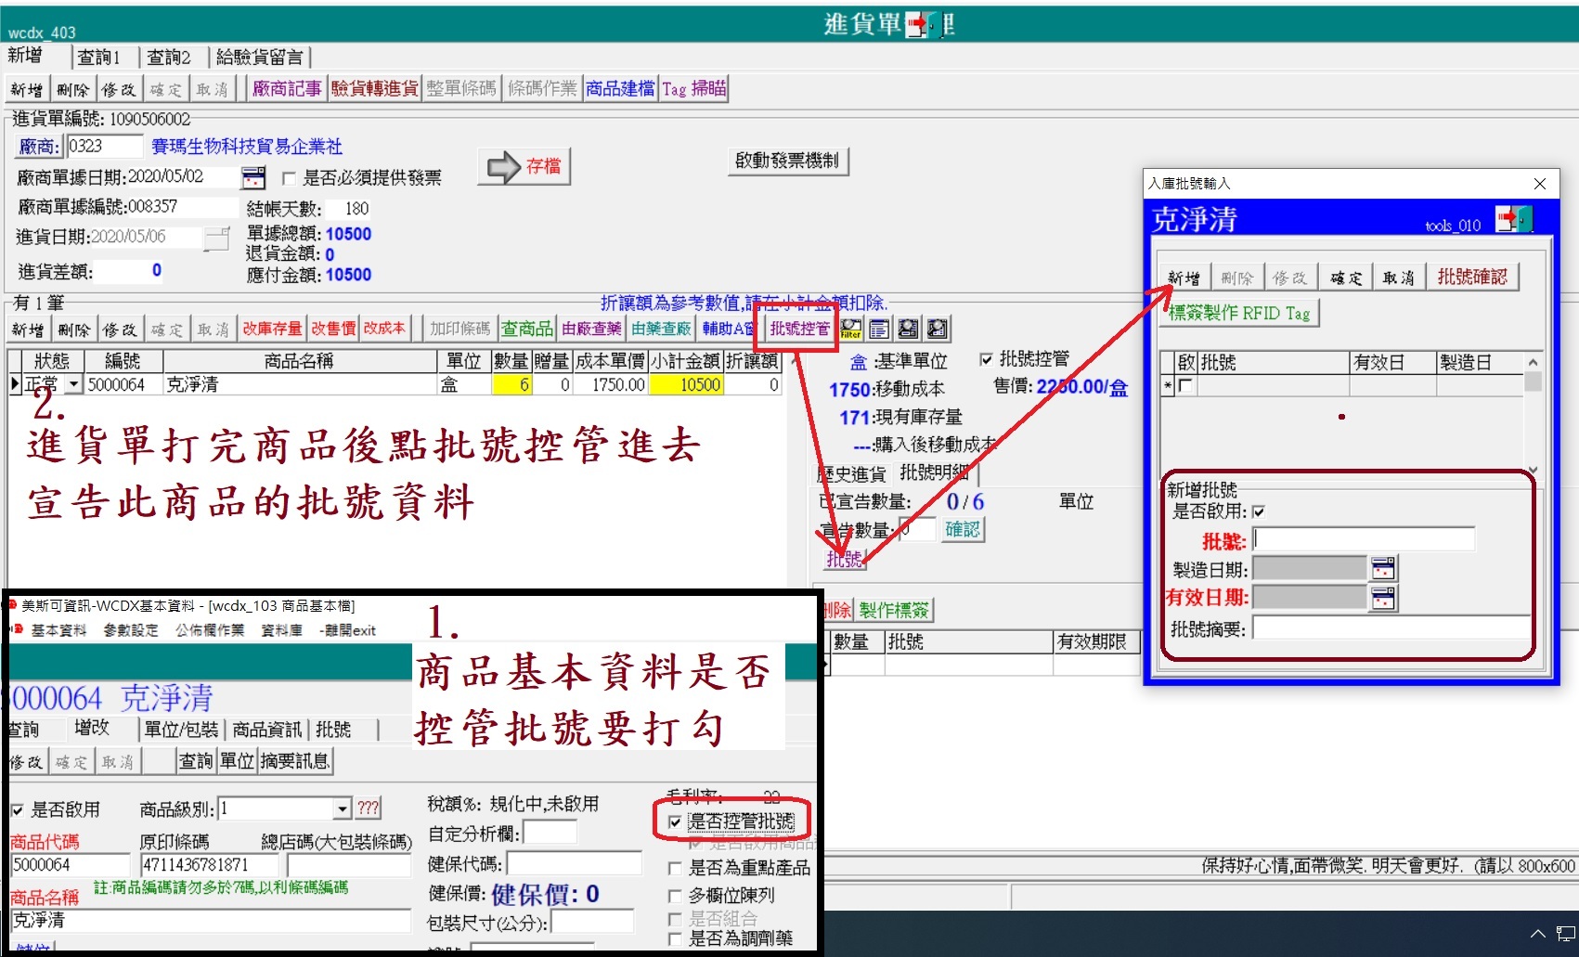Click the 存檔 arrow save button

524,167
